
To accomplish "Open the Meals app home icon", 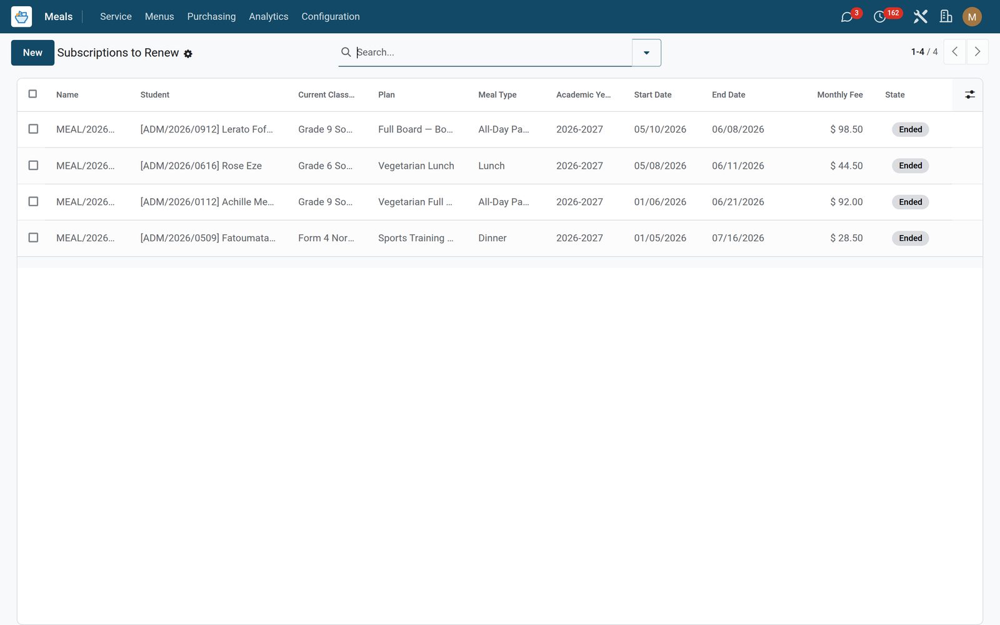I will pos(21,16).
